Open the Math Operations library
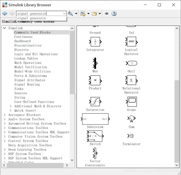 (28, 63)
